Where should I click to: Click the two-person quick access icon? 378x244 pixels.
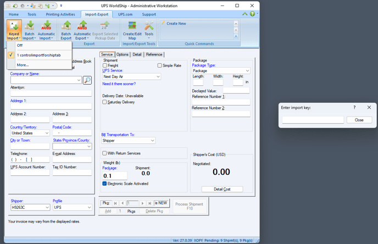(32, 5)
